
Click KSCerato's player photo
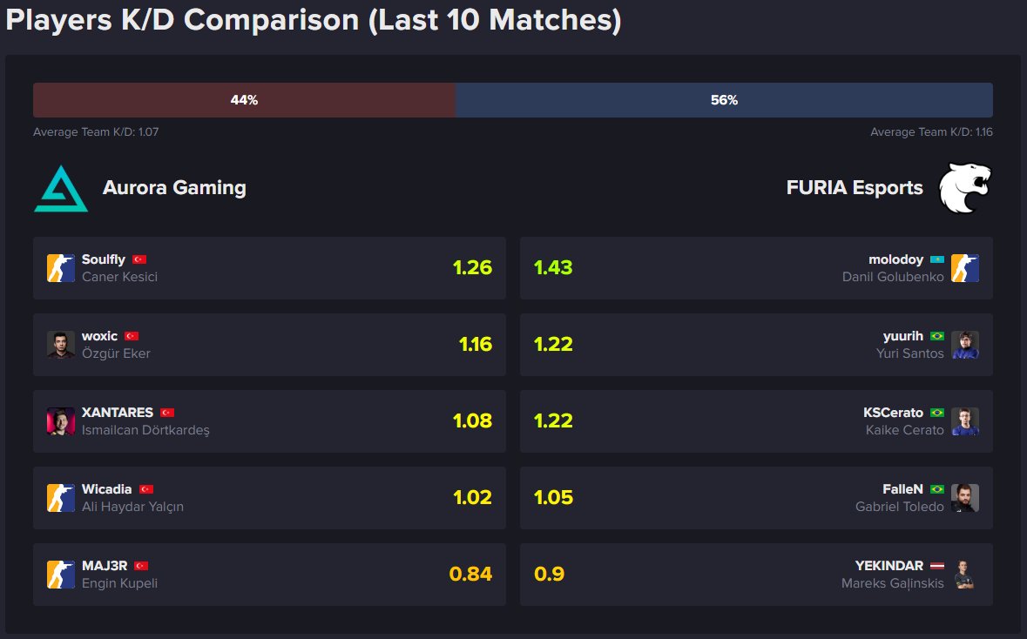(965, 421)
